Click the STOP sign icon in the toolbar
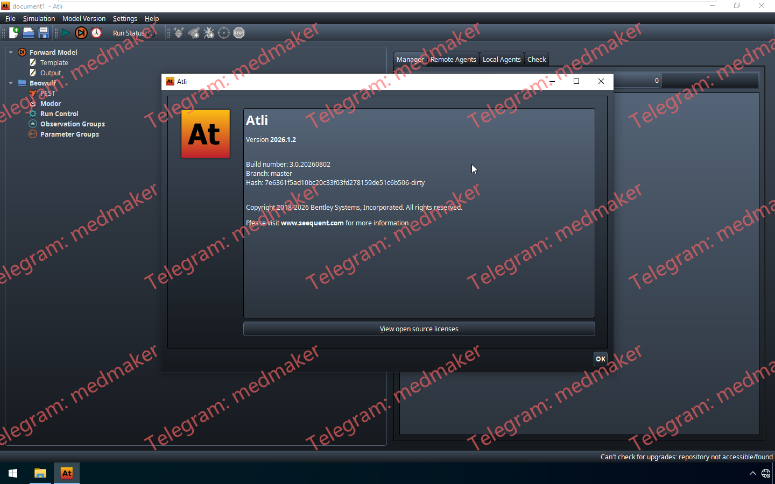Viewport: 775px width, 484px height. click(239, 33)
